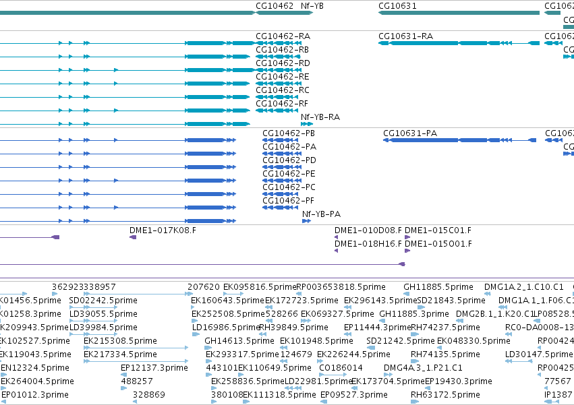Image resolution: width=574 pixels, height=405 pixels.
Task: Select the RP003653818.5prime EST
Action: 341,287
